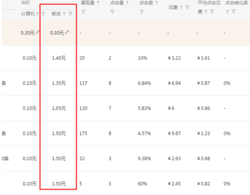Filter the 花费 column
Screen dimensions: 250x195
(x=187, y=7)
